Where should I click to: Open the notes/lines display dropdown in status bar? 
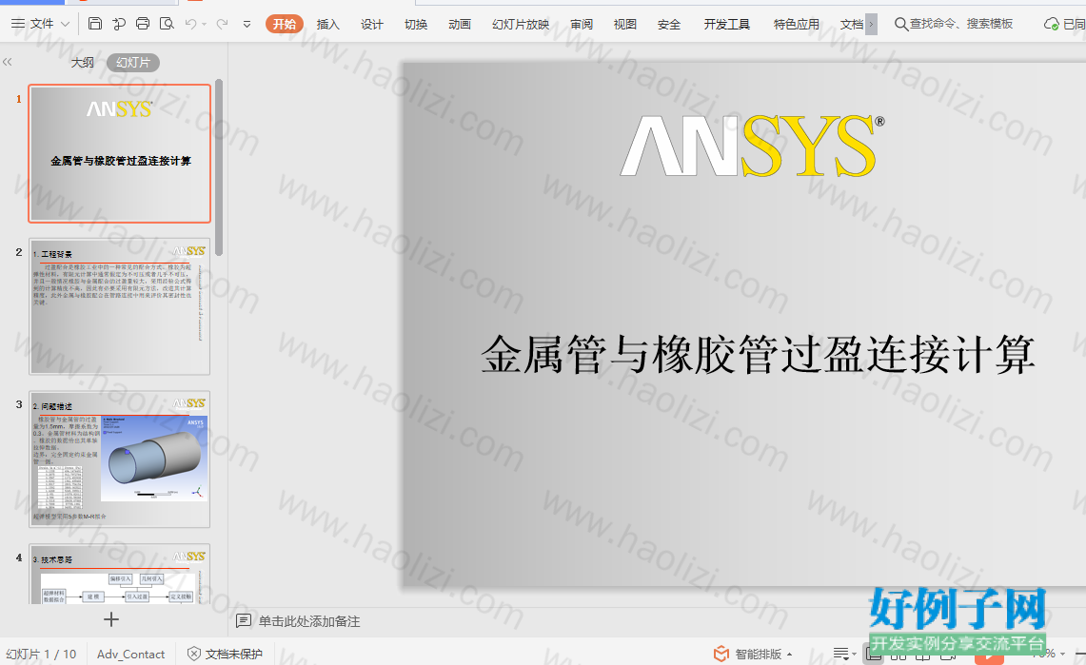(845, 654)
